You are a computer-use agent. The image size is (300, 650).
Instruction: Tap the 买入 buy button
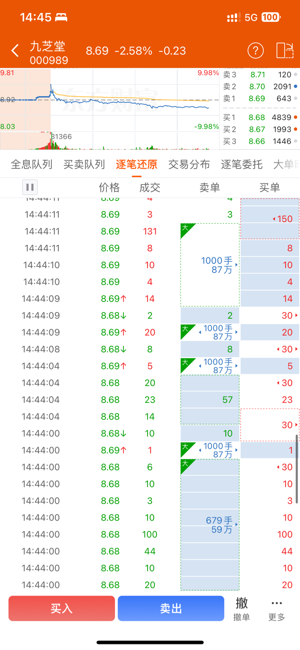tap(62, 608)
